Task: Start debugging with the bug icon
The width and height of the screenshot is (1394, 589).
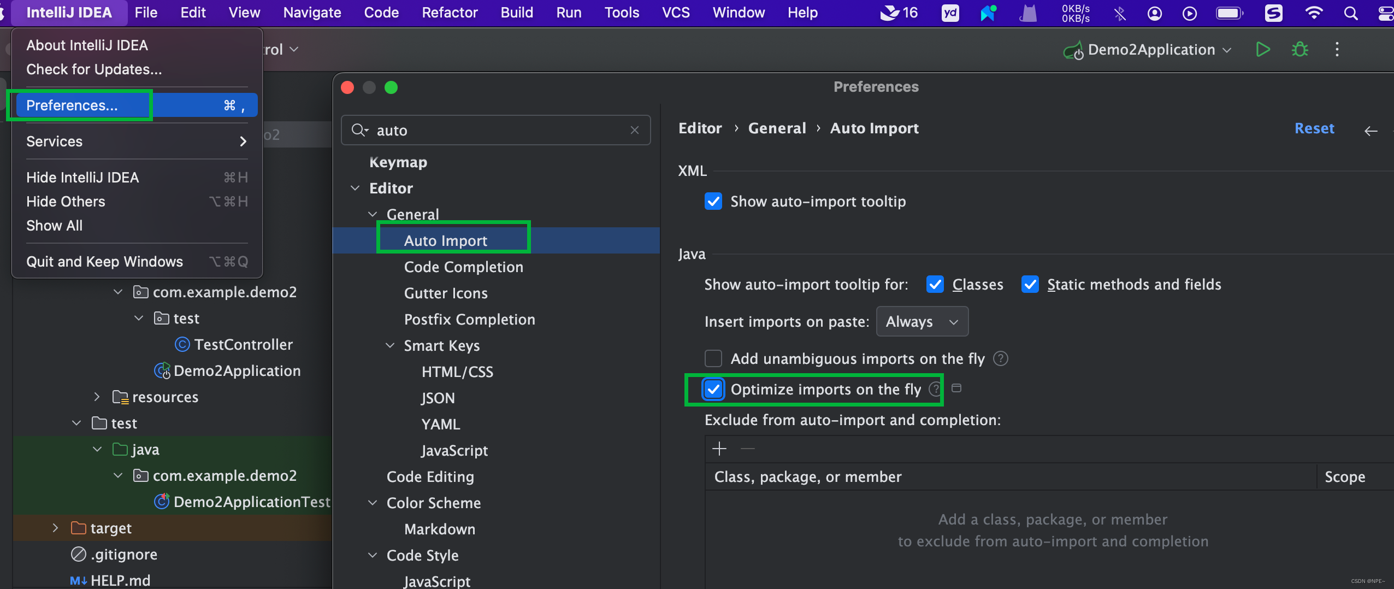Action: [x=1300, y=50]
